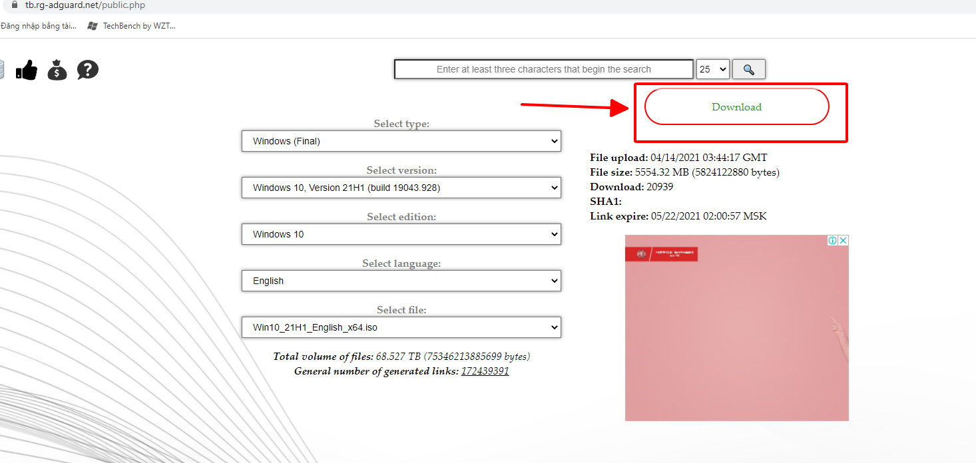Click the 'General number of generated links:' label
Viewport: 976px width, 463px height.
pos(376,371)
